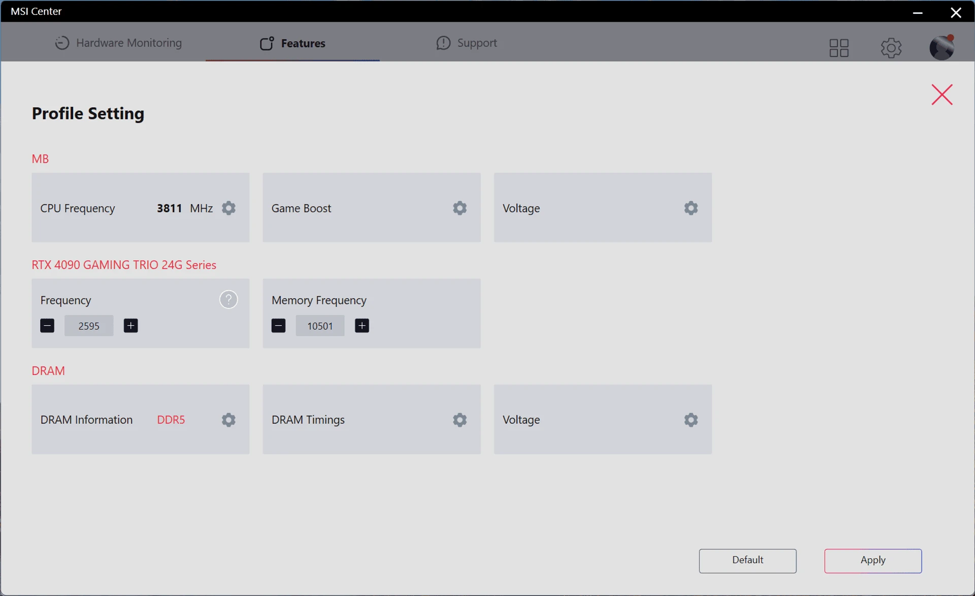The width and height of the screenshot is (975, 596).
Task: Click the CPU Frequency 3811 value
Action: point(169,208)
